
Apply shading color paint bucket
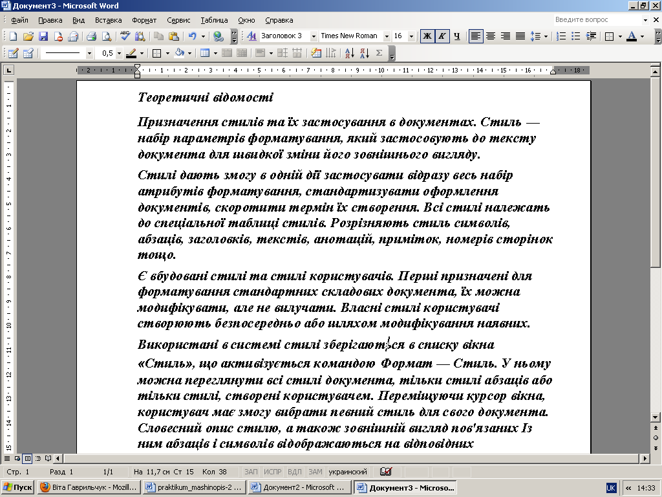pyautogui.click(x=180, y=53)
